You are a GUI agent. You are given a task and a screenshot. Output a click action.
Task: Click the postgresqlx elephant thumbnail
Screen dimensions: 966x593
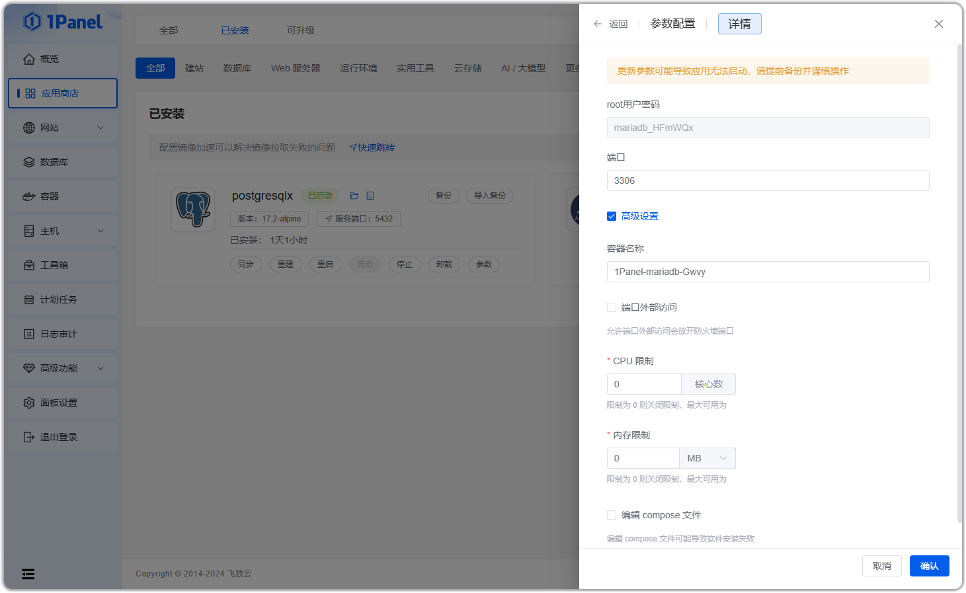[193, 209]
